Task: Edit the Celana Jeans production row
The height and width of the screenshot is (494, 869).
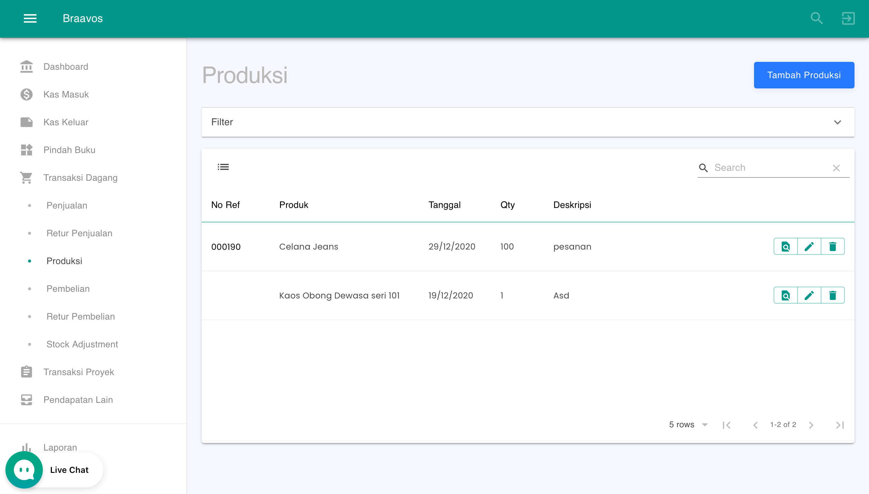Action: click(x=809, y=247)
